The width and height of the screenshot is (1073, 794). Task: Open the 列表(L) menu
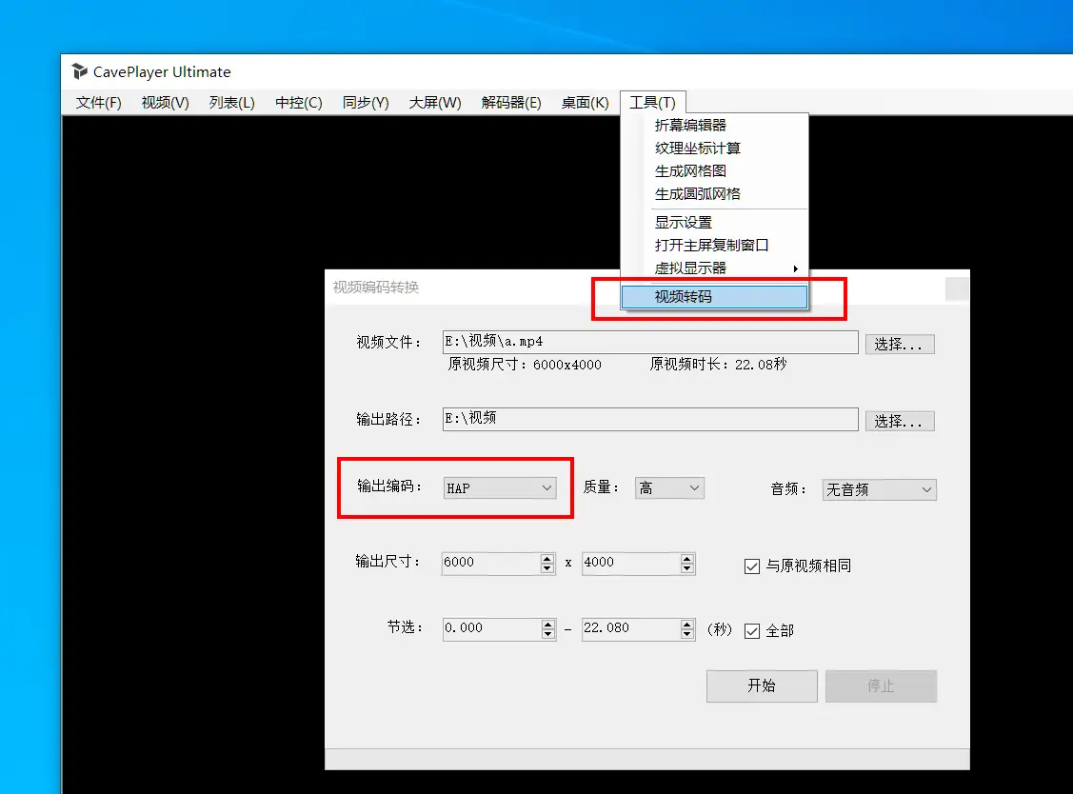pos(232,103)
